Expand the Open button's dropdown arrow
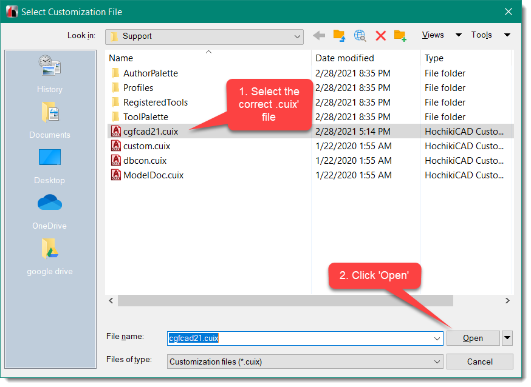The image size is (531, 387). (x=507, y=338)
